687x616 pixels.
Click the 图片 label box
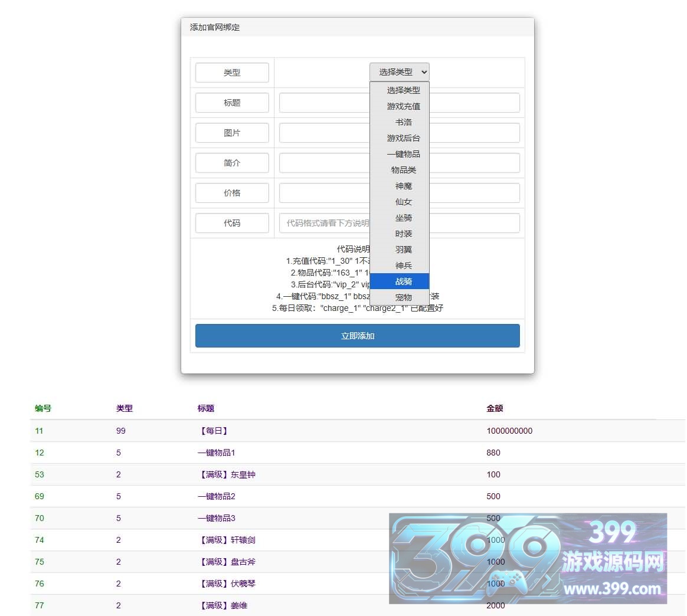click(x=232, y=133)
